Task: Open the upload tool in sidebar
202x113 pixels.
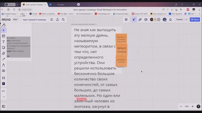Action: tap(3, 84)
